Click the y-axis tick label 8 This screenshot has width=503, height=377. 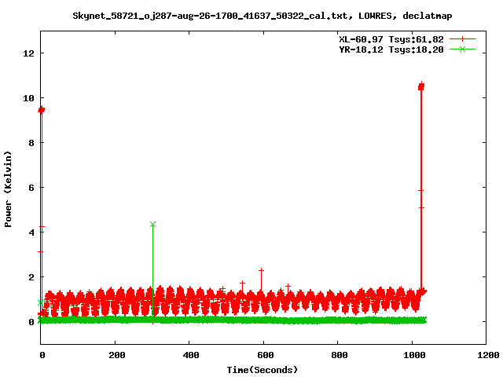pos(31,143)
